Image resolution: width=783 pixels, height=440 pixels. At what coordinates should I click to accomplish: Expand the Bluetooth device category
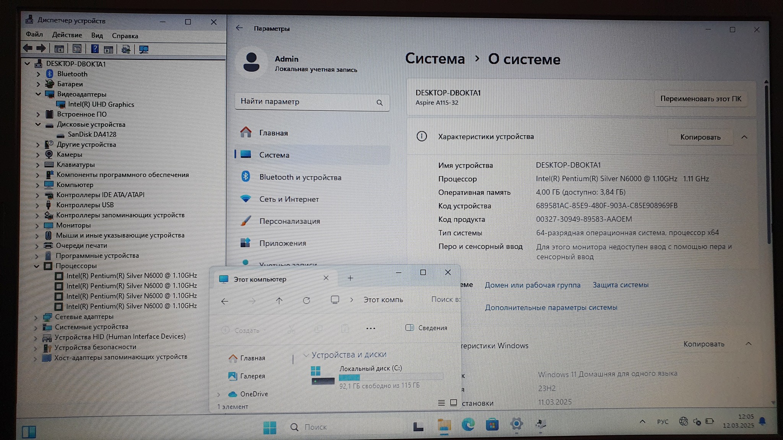coord(38,74)
